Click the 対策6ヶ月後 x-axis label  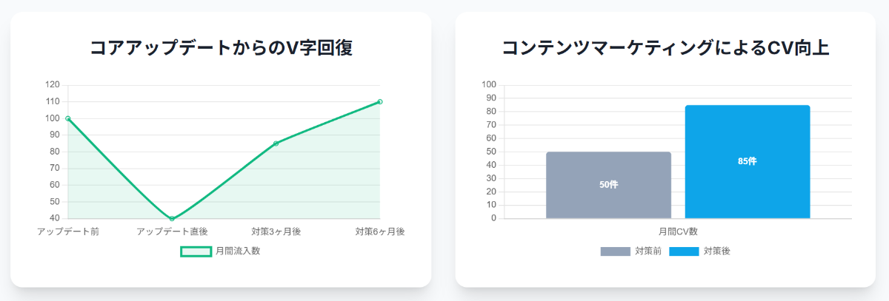pos(380,231)
